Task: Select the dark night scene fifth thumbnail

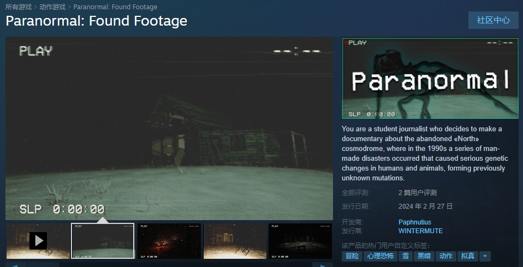Action: pyautogui.click(x=300, y=241)
